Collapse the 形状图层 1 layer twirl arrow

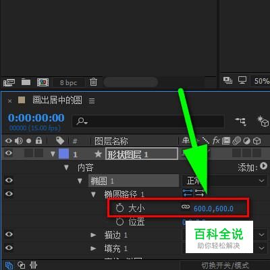click(53, 154)
